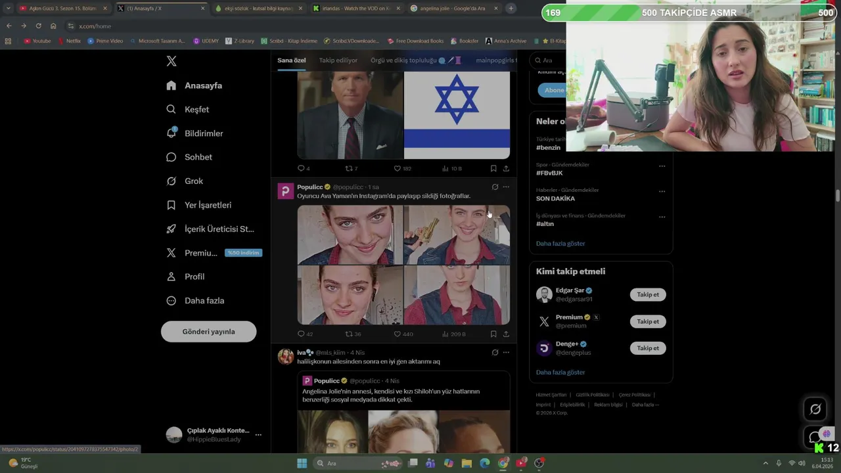Open SON DAKİKA trending topic
This screenshot has width=841, height=473.
(555, 199)
